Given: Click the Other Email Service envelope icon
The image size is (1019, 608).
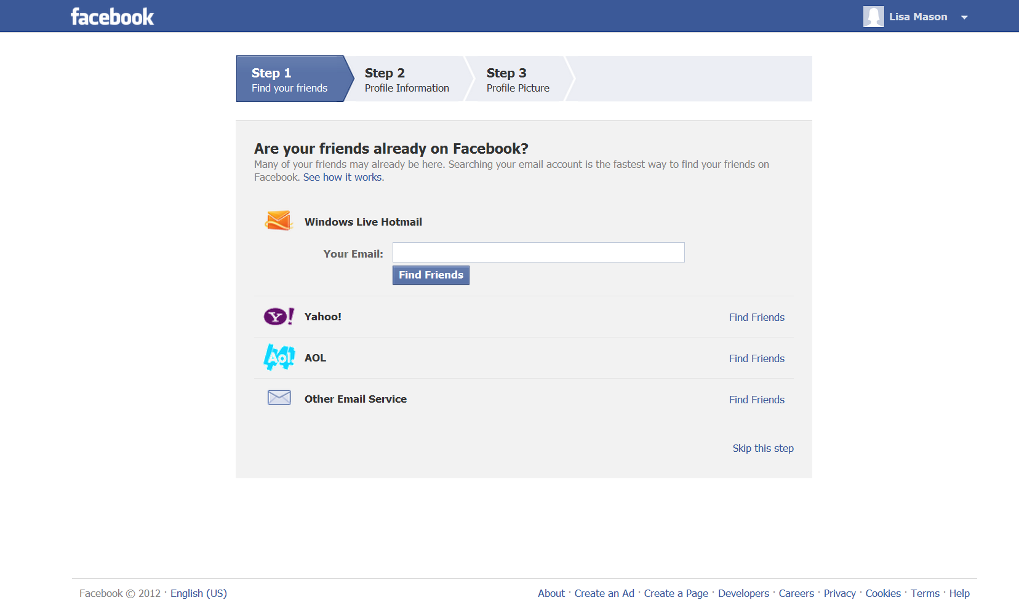Looking at the screenshot, I should coord(279,398).
